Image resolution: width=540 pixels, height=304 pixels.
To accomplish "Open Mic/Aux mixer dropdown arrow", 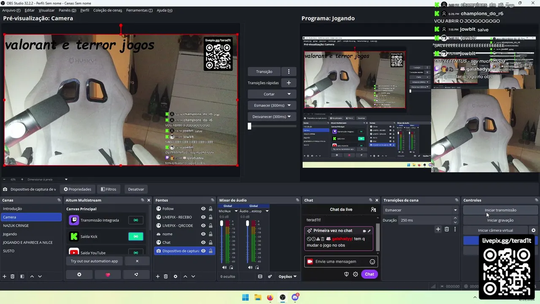I will 236,211.
